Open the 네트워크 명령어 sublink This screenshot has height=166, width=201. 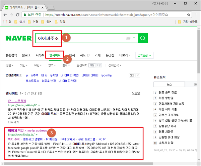[32, 139]
